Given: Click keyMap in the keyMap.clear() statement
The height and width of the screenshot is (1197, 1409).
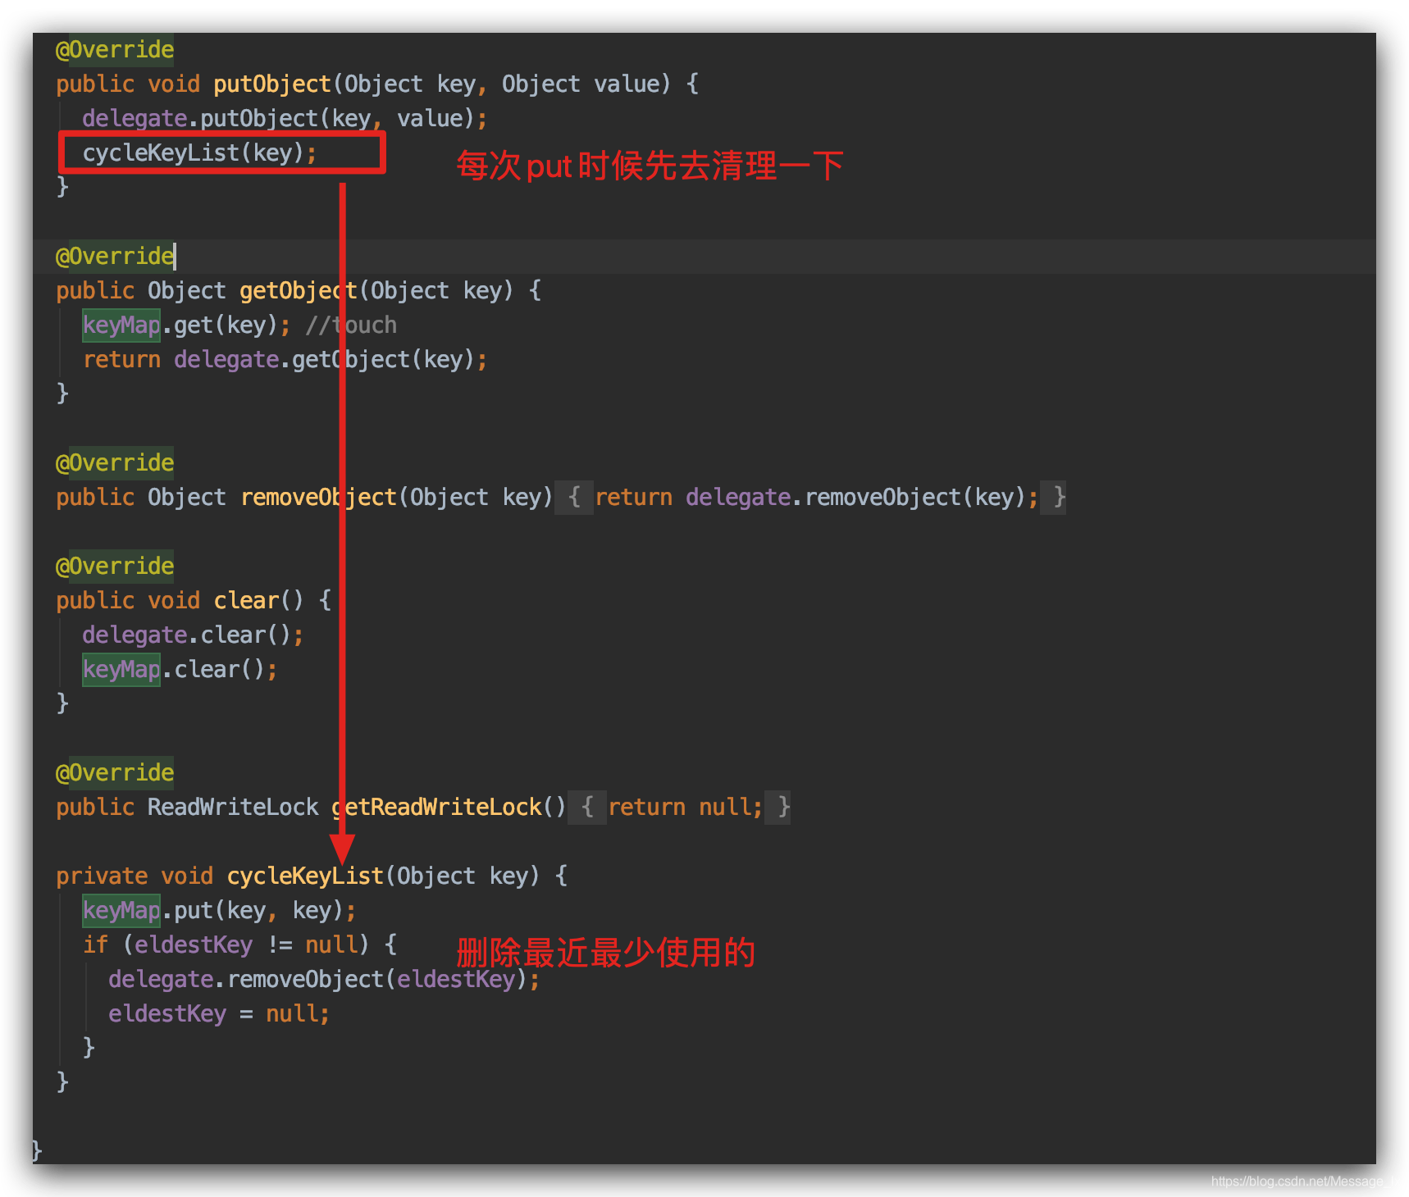Looking at the screenshot, I should [x=121, y=670].
